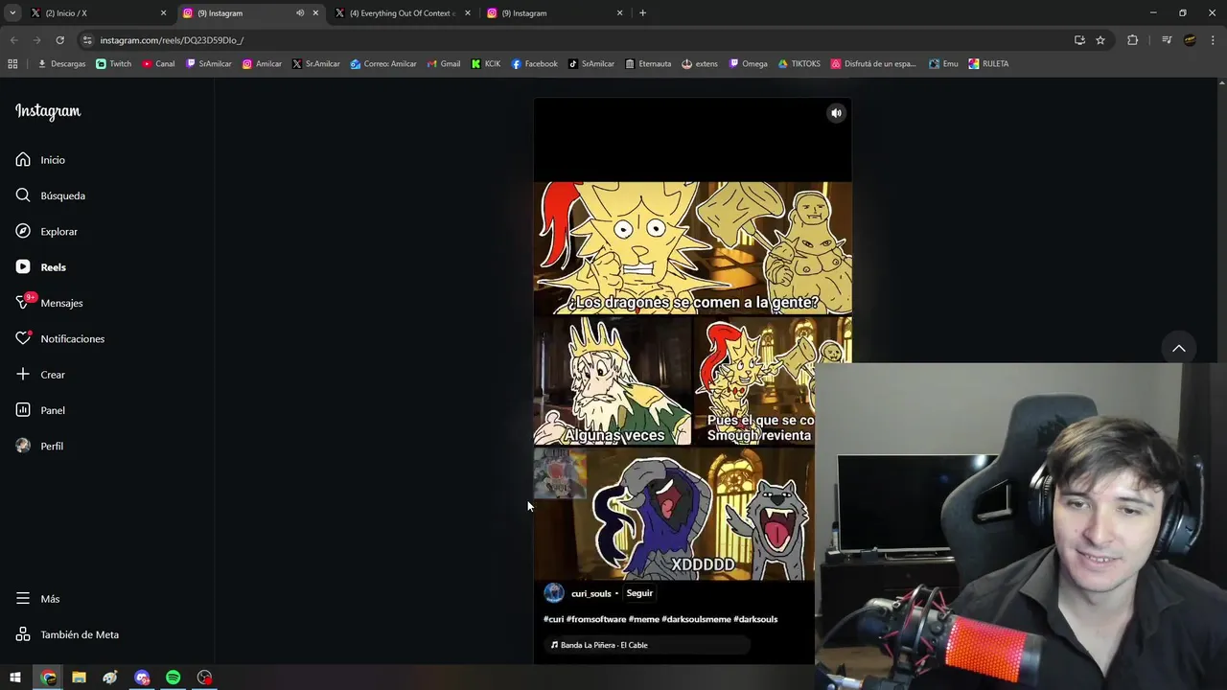Image resolution: width=1227 pixels, height=690 pixels.
Task: Open Mensajes in the sidebar
Action: coord(49,303)
